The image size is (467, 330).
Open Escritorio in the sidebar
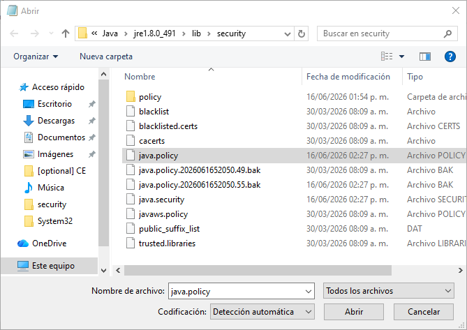tap(54, 104)
